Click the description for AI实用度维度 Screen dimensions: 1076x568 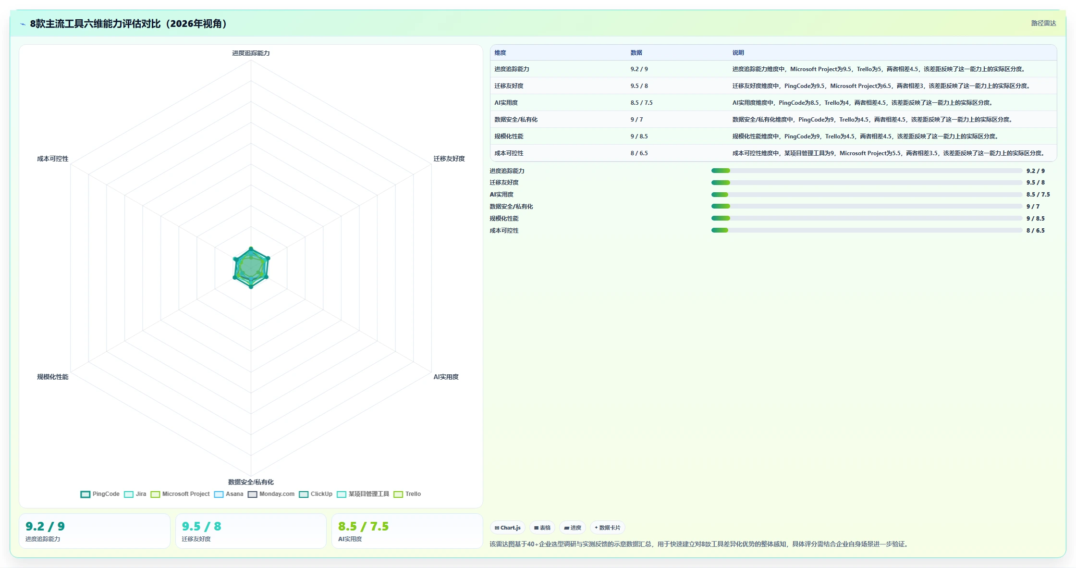[x=863, y=103]
